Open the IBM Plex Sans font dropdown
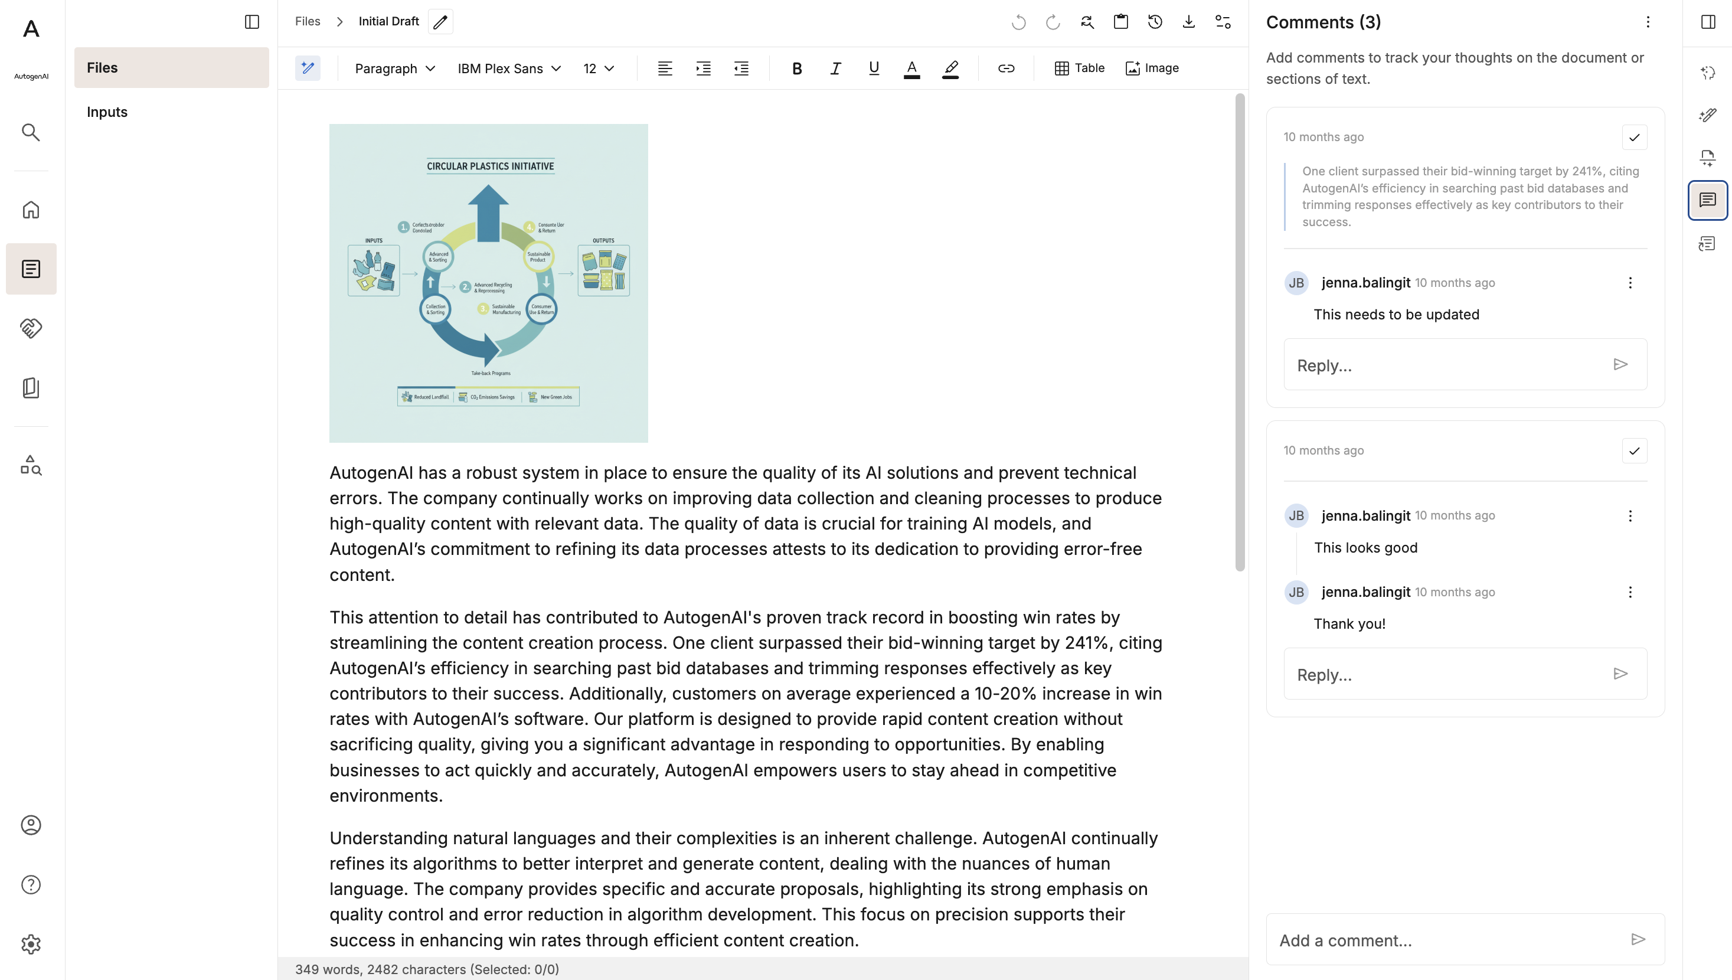 pos(509,68)
